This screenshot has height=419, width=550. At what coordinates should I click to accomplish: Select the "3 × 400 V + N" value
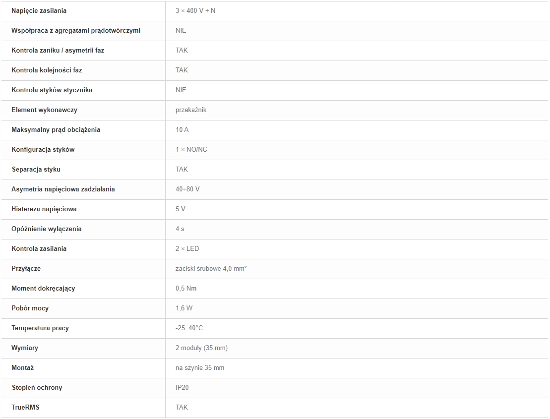click(195, 10)
